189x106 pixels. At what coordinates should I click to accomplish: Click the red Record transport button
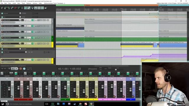pyautogui.click(x=21, y=69)
